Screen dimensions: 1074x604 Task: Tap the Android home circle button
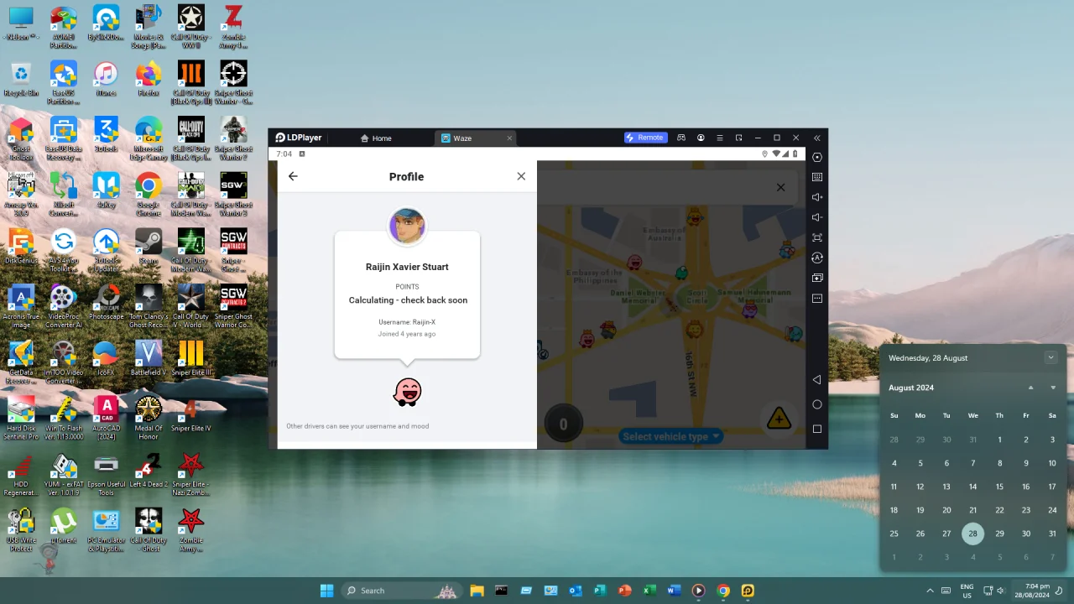coord(817,404)
